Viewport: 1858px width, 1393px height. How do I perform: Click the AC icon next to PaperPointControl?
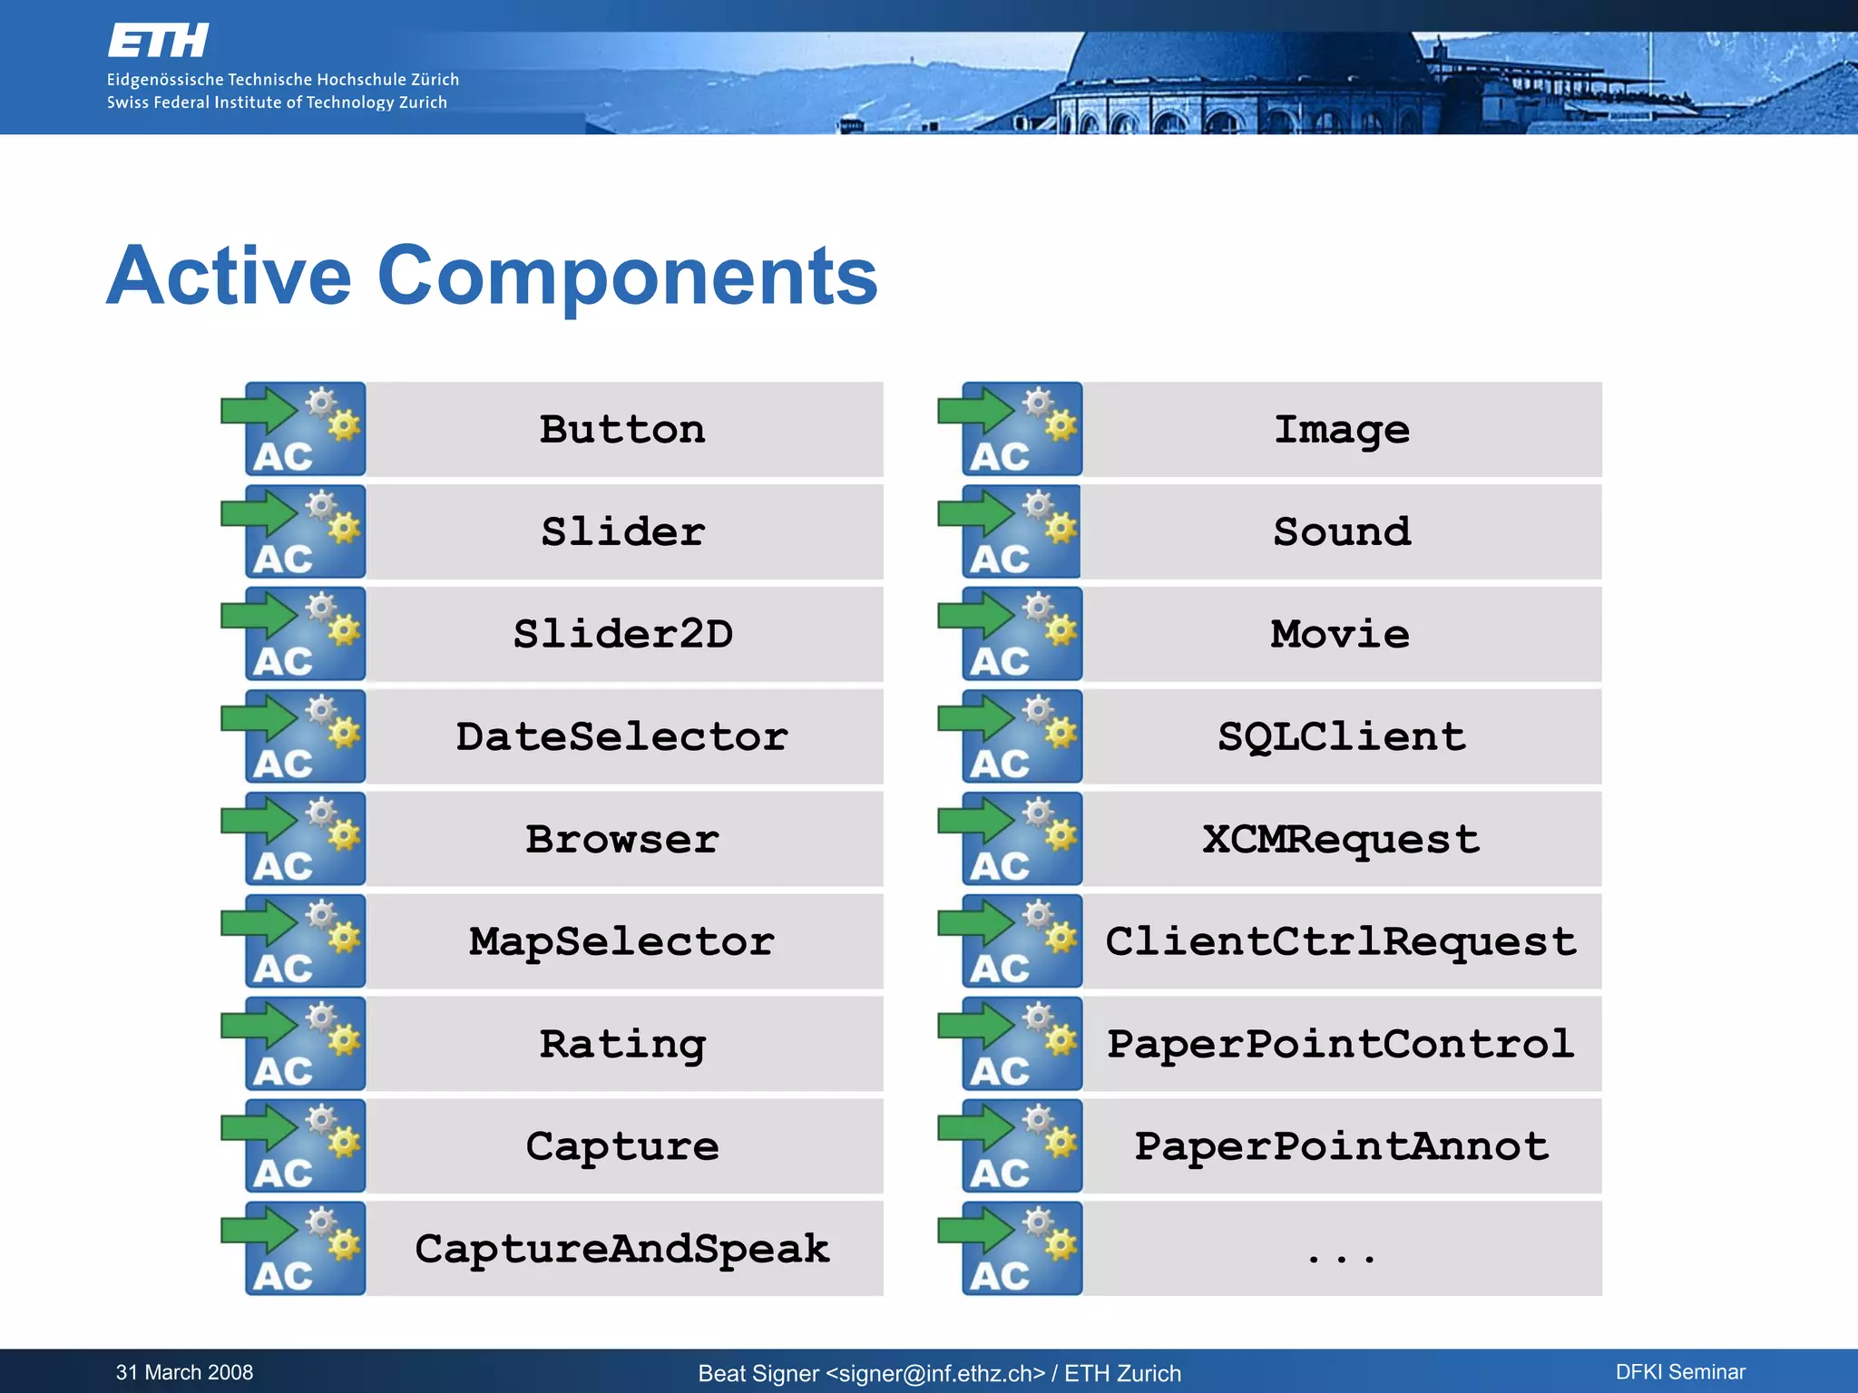click(1010, 1044)
